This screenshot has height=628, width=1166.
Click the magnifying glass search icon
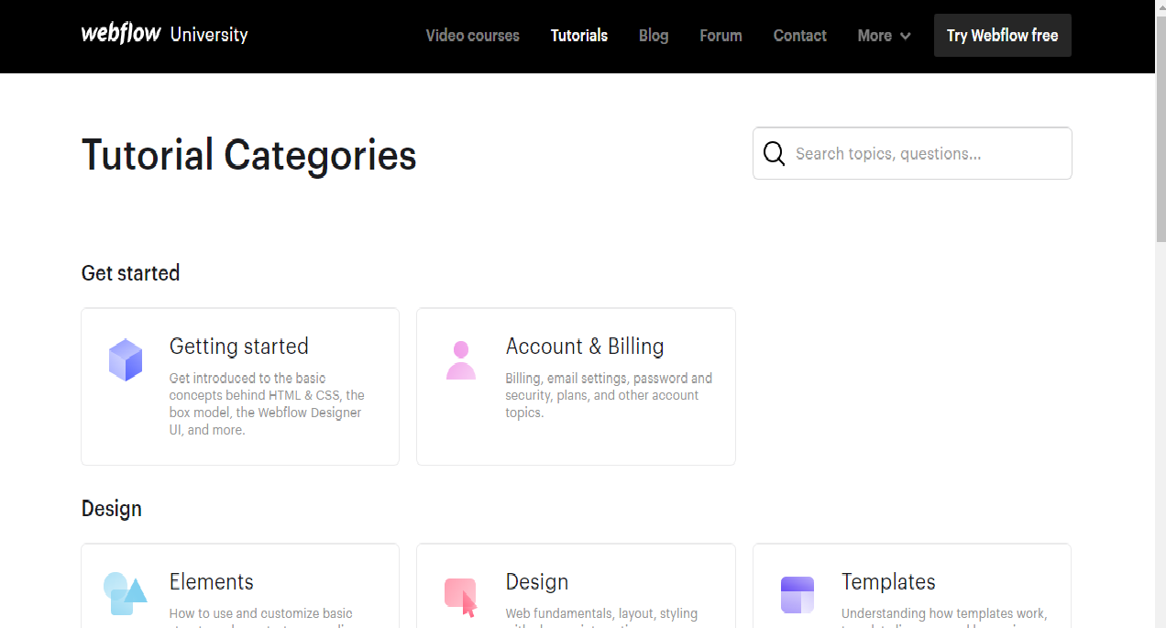tap(775, 154)
